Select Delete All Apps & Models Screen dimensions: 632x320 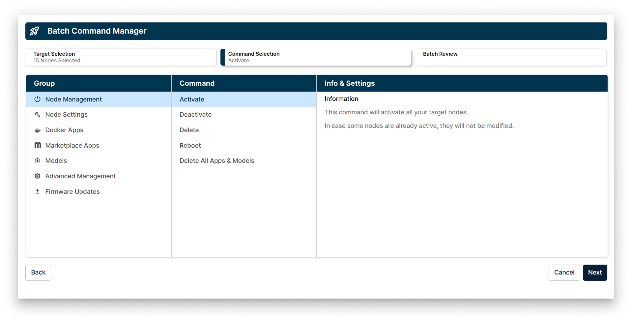coord(217,160)
